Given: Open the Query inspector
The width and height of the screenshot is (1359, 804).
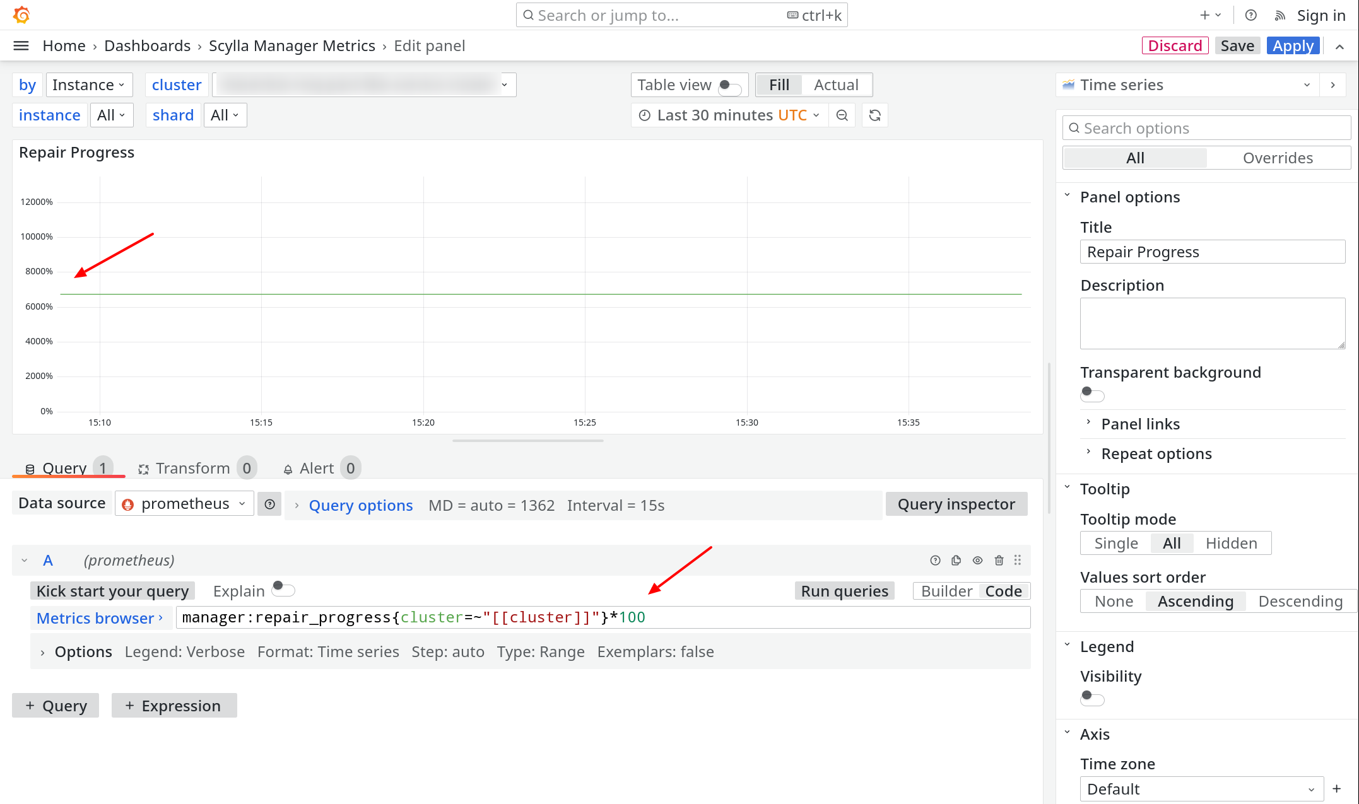Looking at the screenshot, I should point(956,504).
